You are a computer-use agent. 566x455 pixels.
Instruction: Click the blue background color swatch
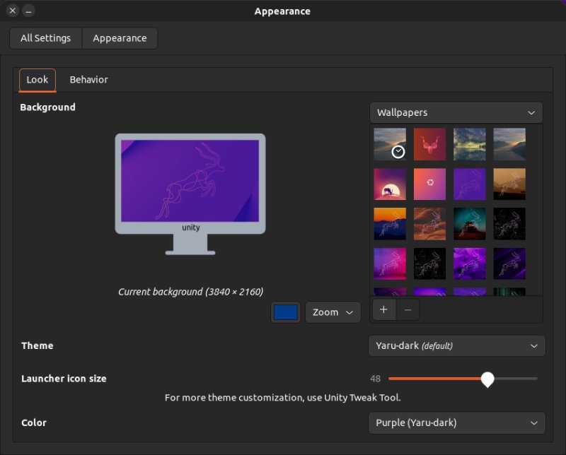pyautogui.click(x=285, y=312)
